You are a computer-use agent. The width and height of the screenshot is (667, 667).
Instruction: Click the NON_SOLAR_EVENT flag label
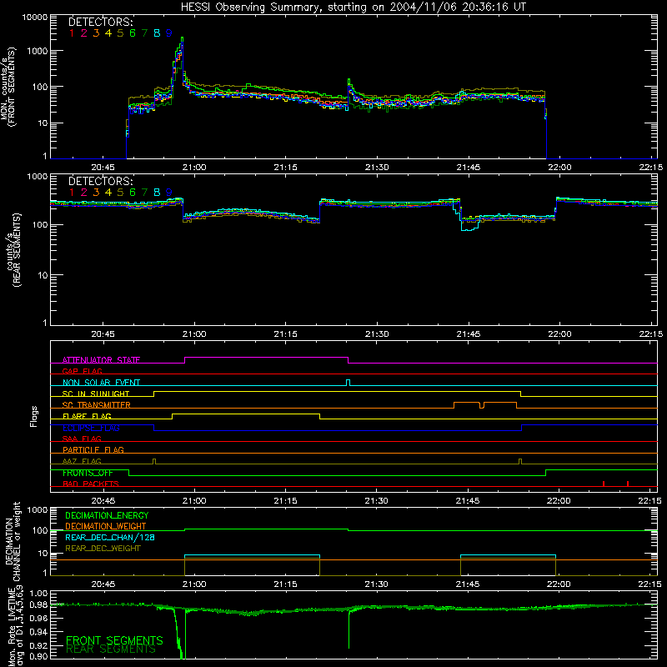tap(101, 383)
